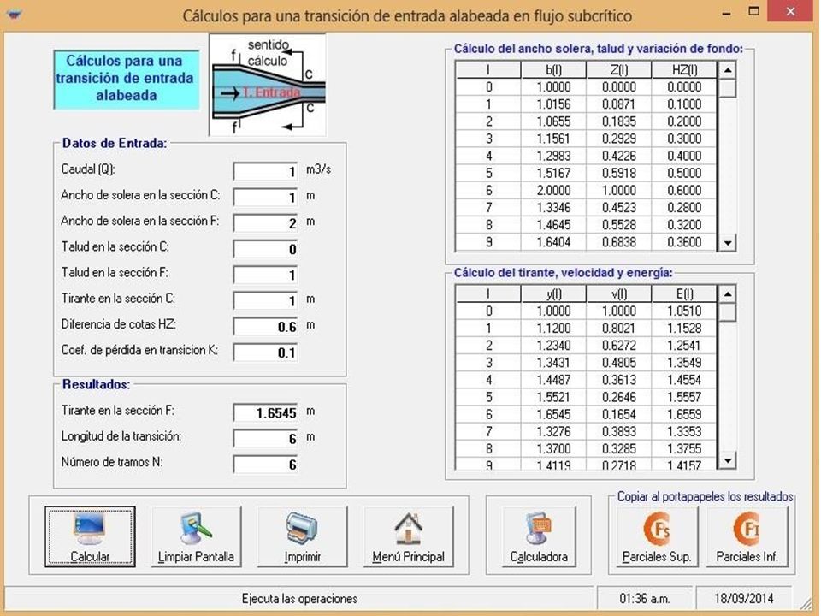Edit Ancho de solera sección C field
Image resolution: width=821 pixels, height=616 pixels.
265,197
